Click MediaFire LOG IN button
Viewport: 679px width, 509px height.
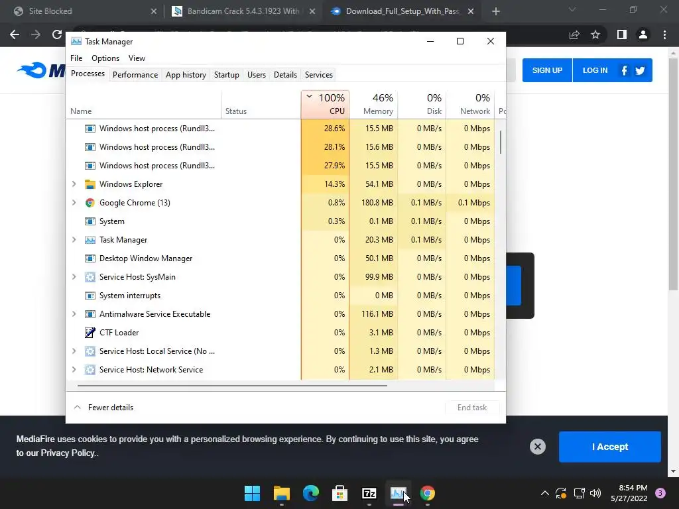point(595,70)
